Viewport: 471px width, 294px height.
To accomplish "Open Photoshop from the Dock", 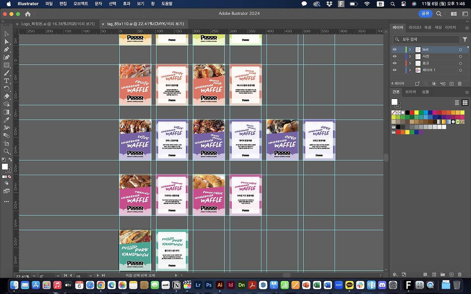I will click(209, 285).
